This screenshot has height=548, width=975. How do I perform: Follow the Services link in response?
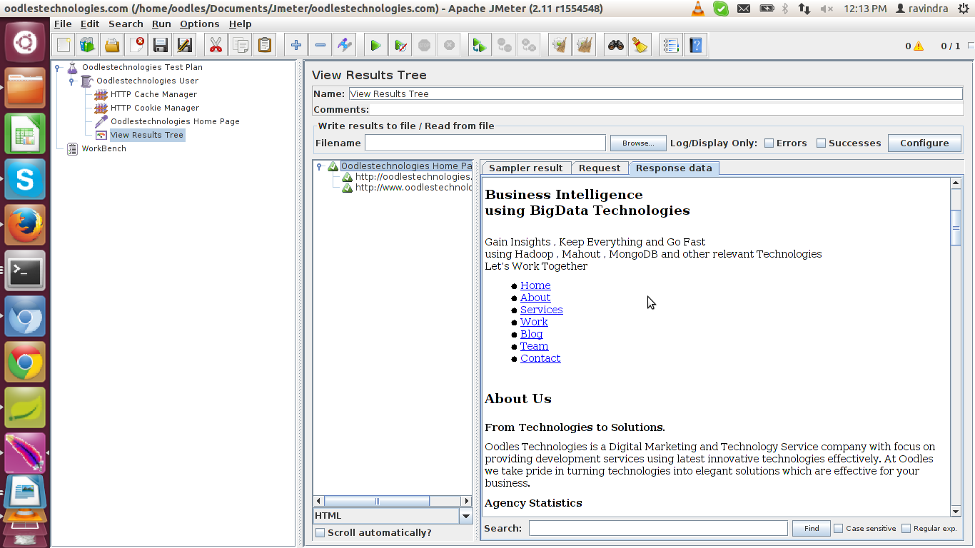541,310
